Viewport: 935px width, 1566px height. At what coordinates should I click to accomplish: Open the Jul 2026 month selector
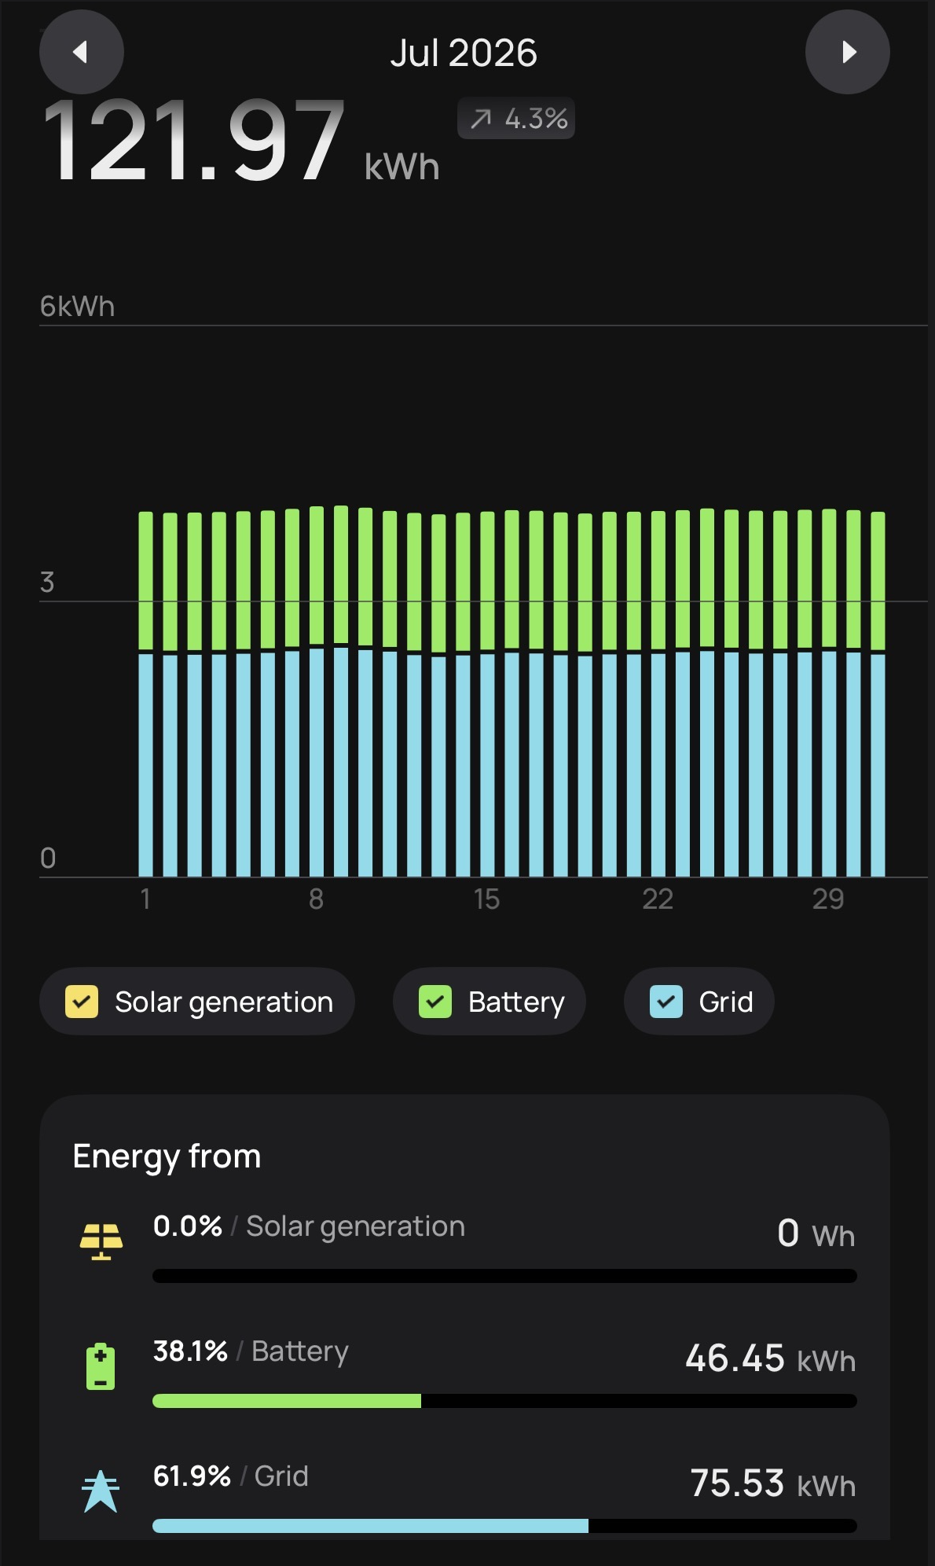pyautogui.click(x=464, y=53)
